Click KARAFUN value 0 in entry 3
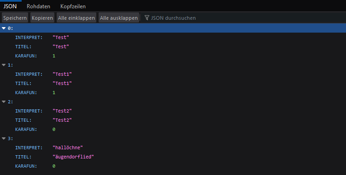 click(x=54, y=166)
